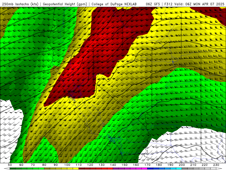Click the 100 tick label on the color scale
This screenshot has width=226, height=170.
click(67, 165)
